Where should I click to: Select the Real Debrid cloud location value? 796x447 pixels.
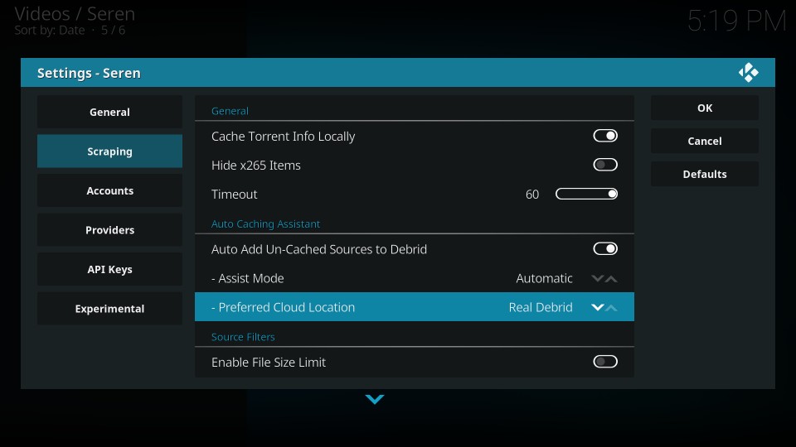click(x=540, y=307)
